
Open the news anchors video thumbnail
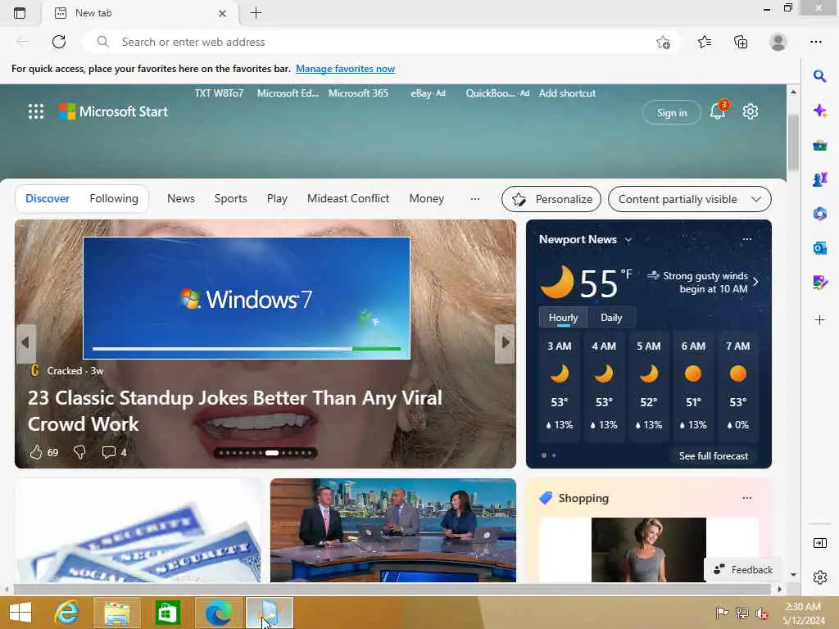coord(392,530)
